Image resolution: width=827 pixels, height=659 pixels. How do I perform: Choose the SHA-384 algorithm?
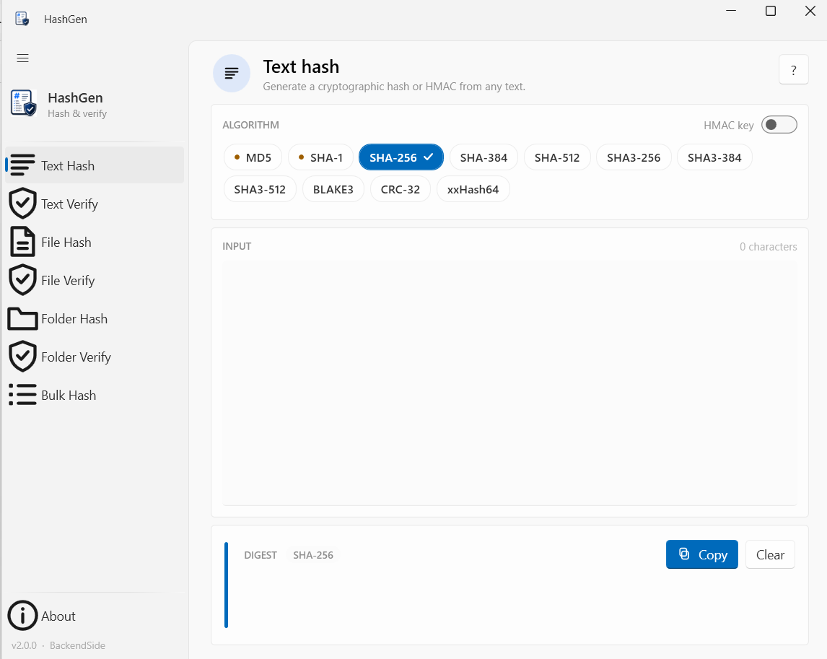coord(483,157)
